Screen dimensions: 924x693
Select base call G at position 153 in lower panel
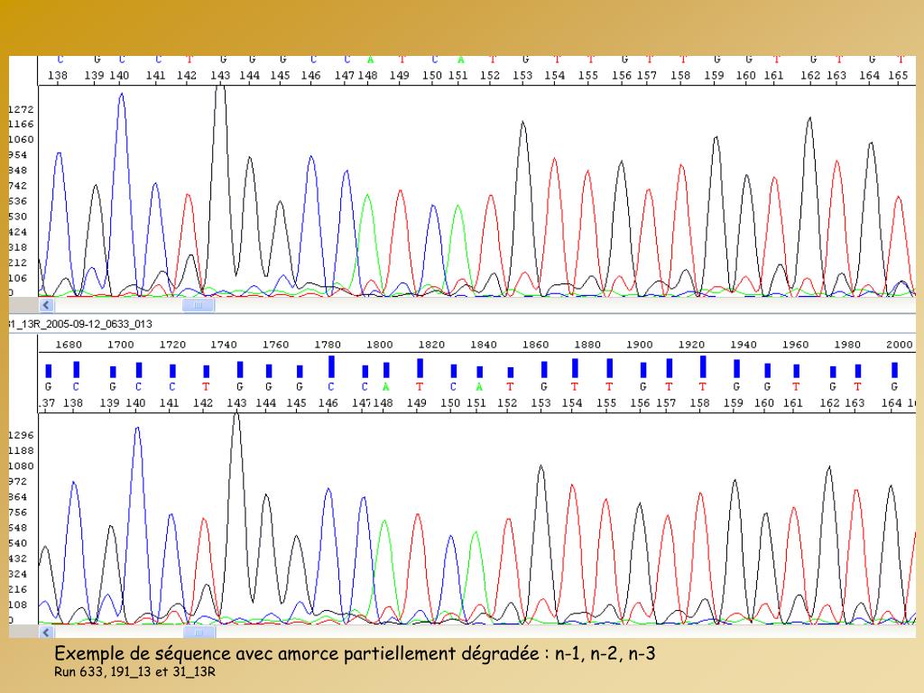click(x=543, y=387)
